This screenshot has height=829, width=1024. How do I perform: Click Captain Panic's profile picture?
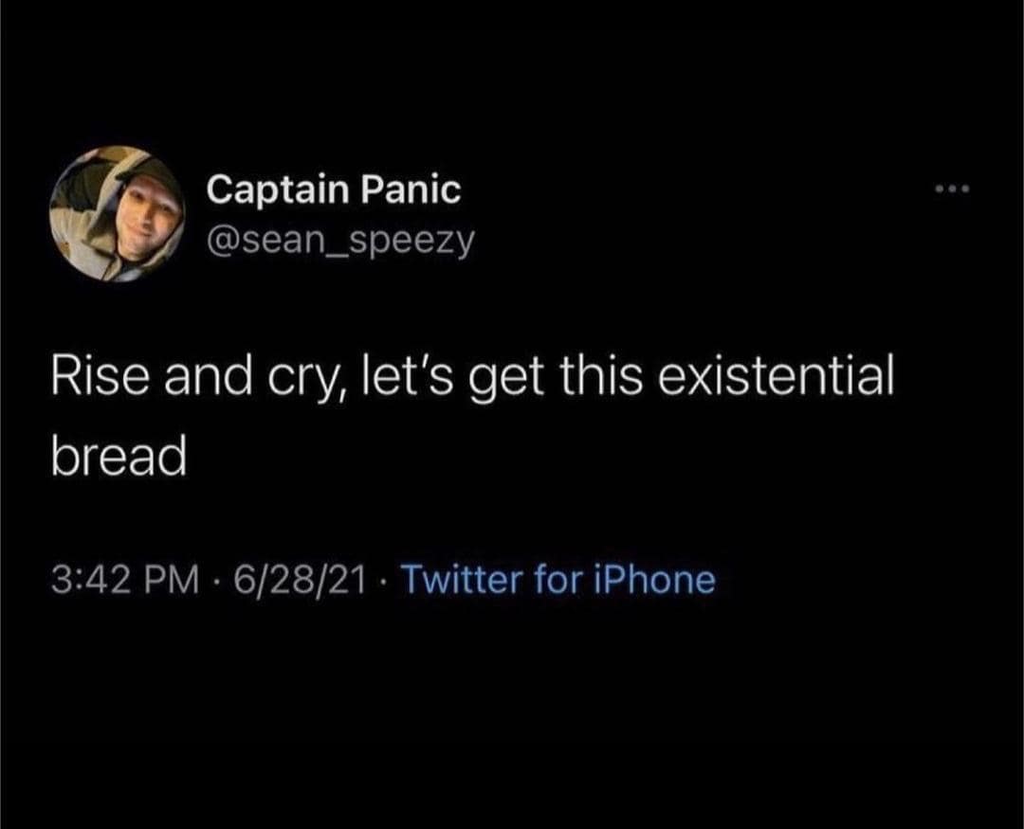pyautogui.click(x=117, y=214)
